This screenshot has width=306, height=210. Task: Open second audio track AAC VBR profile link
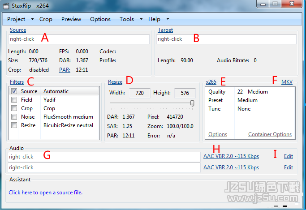(x=231, y=167)
